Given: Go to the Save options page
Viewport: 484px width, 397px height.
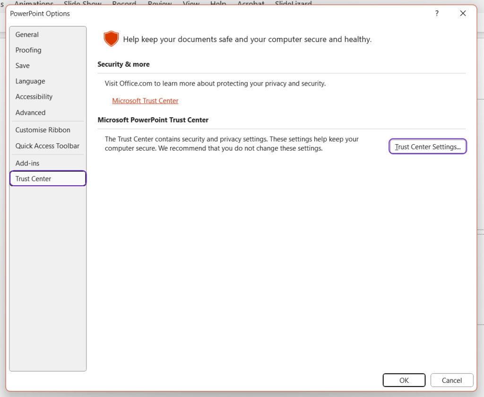Looking at the screenshot, I should 48,66.
